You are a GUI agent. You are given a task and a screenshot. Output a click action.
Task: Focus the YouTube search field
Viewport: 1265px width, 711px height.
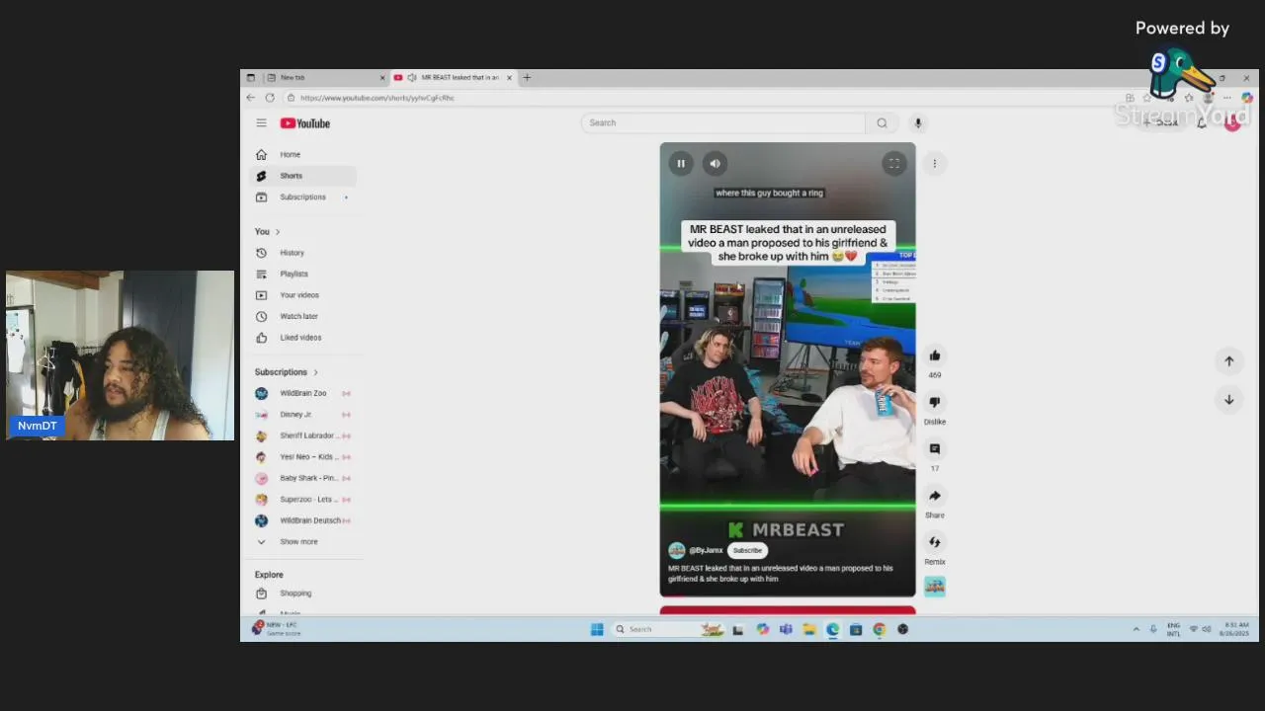point(723,122)
